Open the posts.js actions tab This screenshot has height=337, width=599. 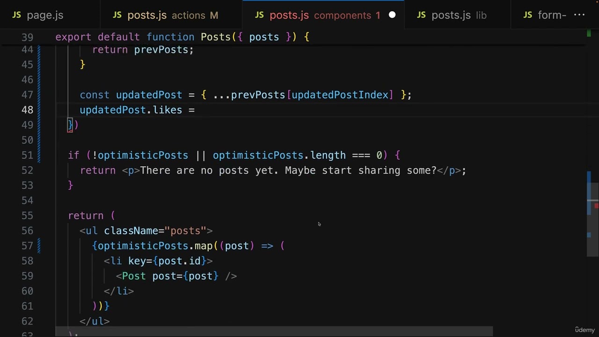pyautogui.click(x=171, y=15)
